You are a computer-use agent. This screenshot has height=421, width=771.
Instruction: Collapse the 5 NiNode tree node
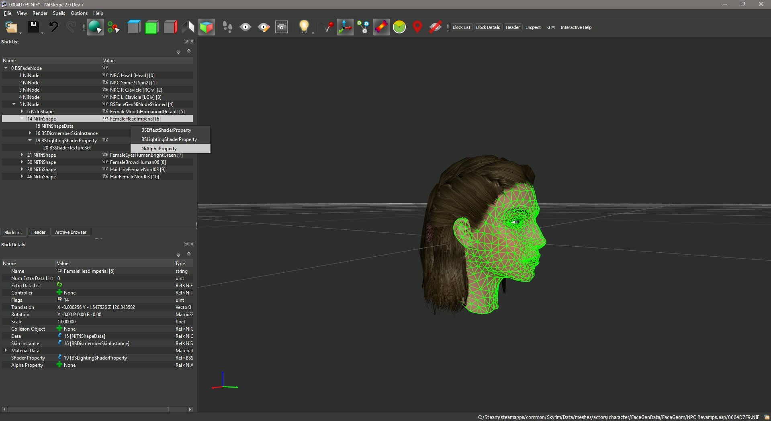pyautogui.click(x=14, y=104)
